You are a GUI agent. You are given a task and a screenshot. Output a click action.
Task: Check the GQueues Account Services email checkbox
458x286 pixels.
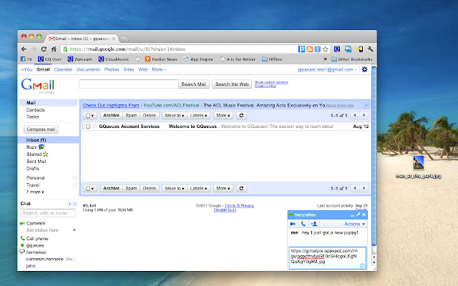click(x=88, y=126)
